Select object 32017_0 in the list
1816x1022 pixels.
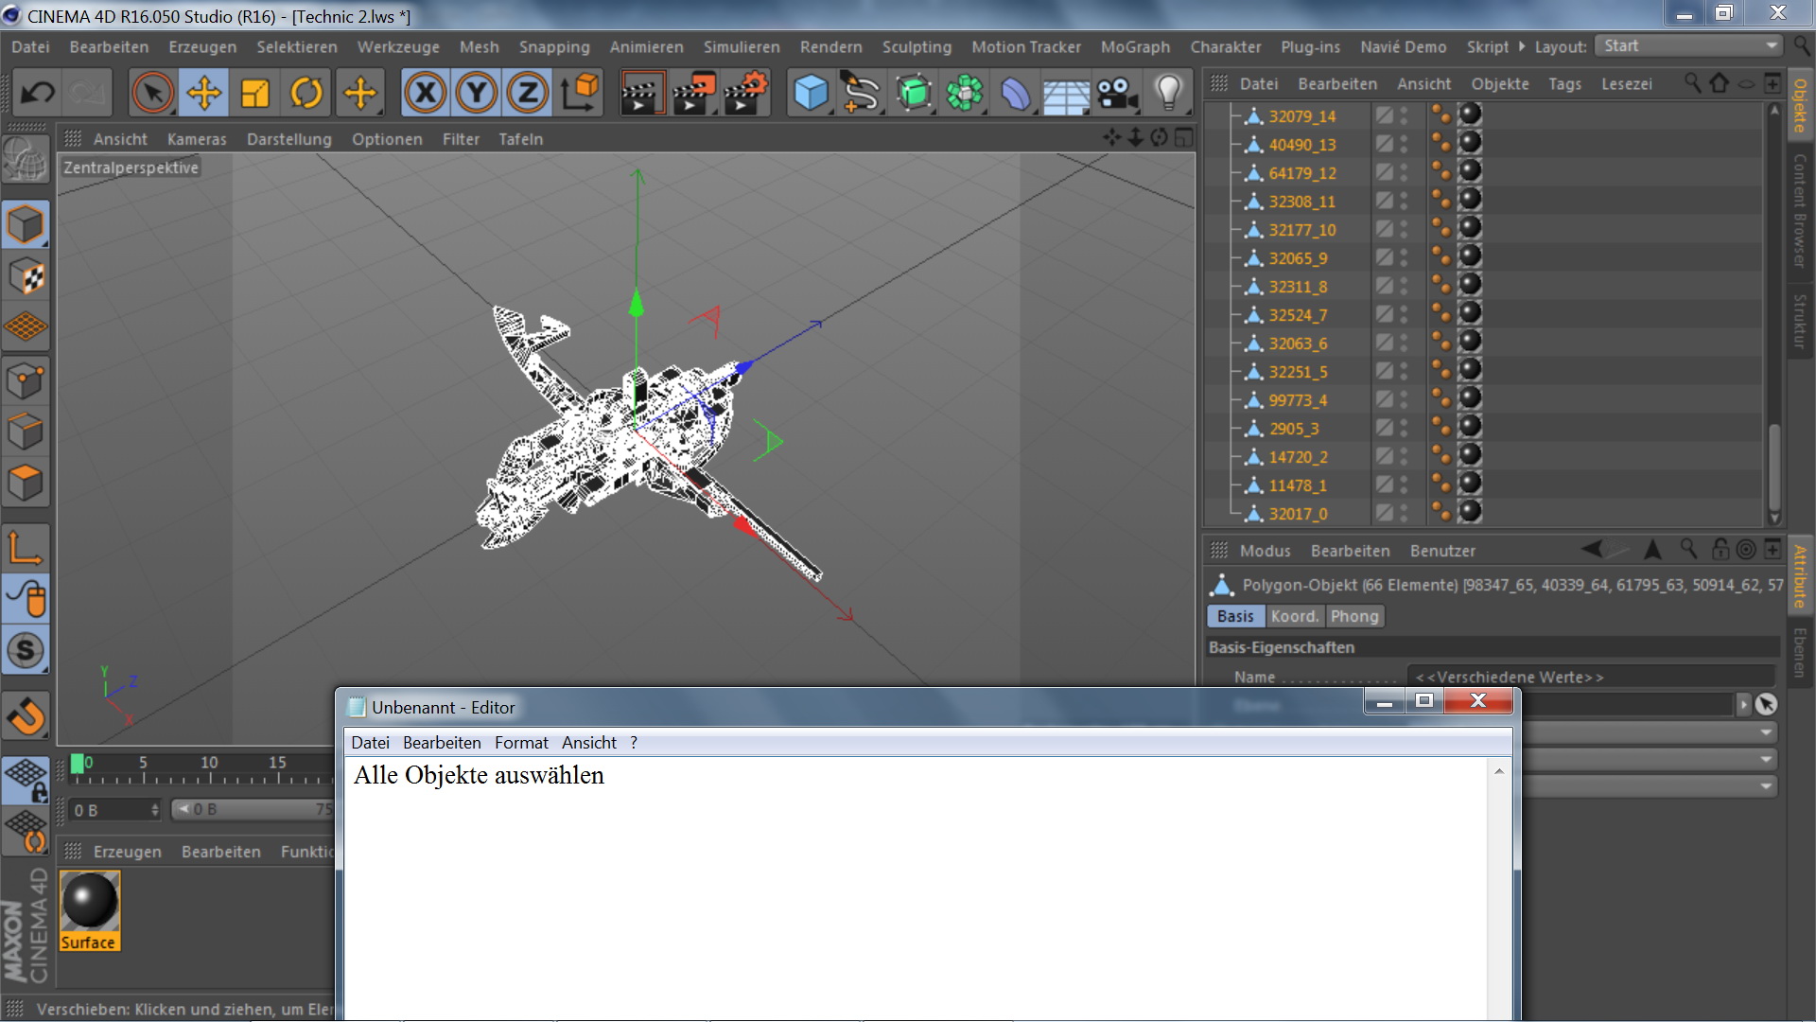1298,514
